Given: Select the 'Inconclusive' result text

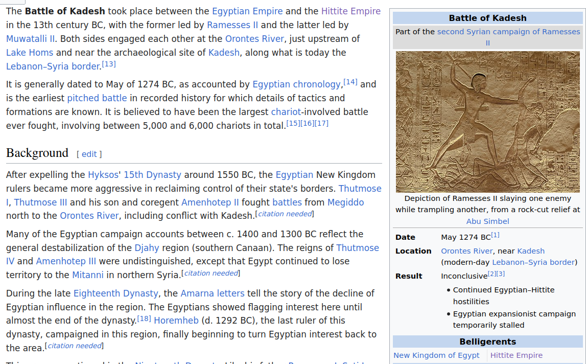Looking at the screenshot, I should click(464, 277).
